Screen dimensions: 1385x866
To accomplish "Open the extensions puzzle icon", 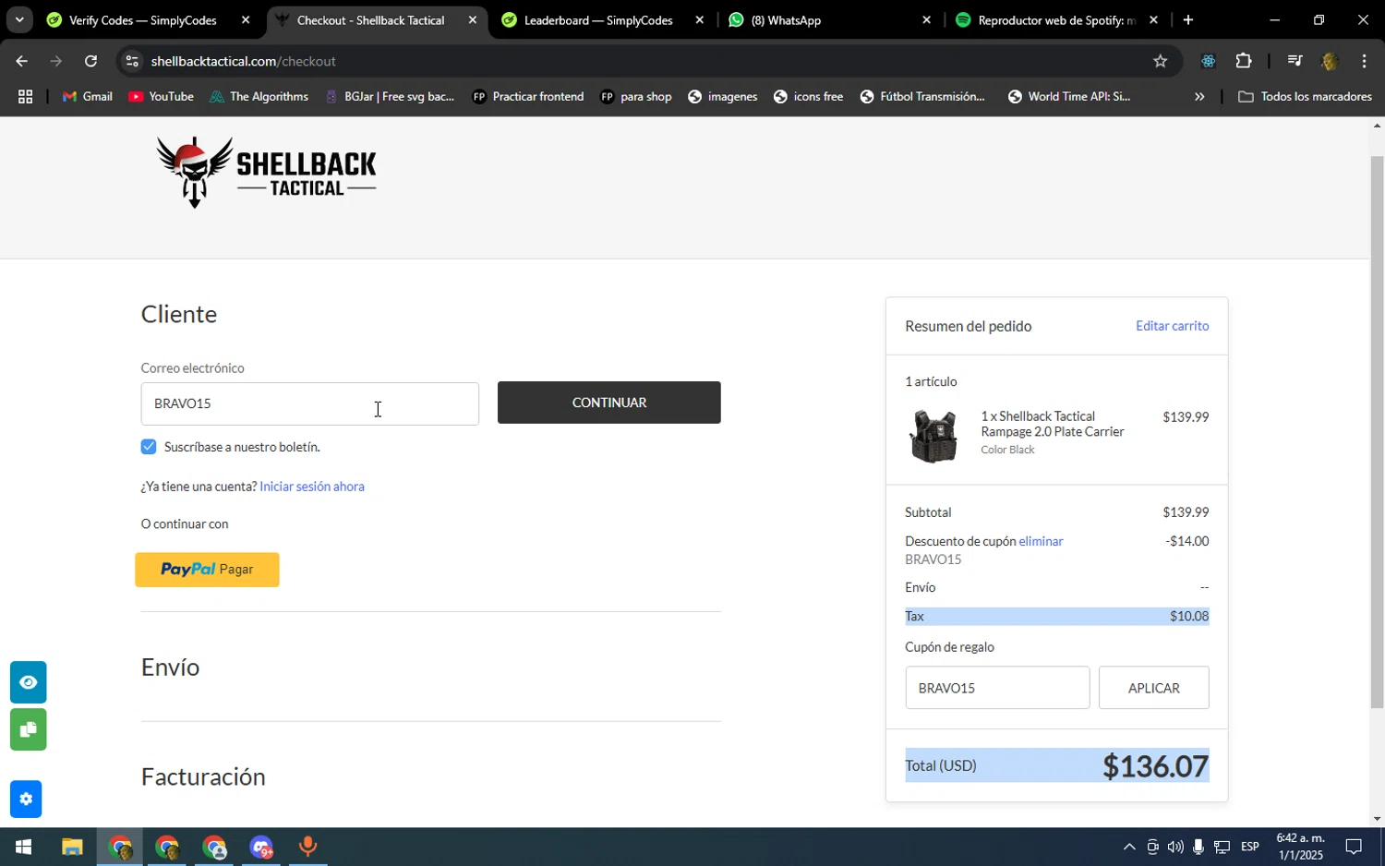I will point(1244,61).
